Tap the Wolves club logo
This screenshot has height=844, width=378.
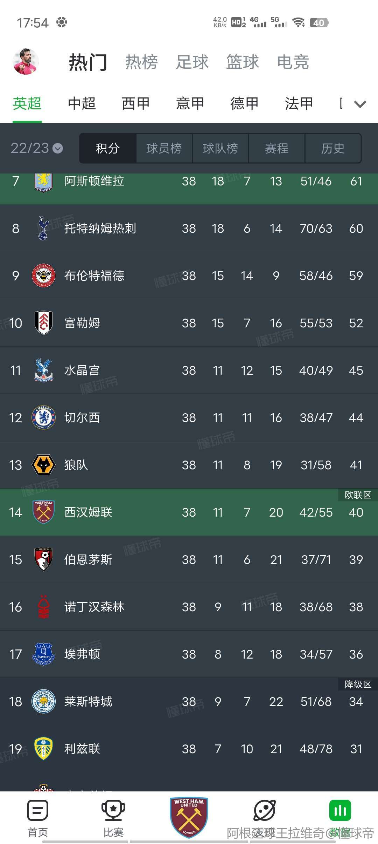point(43,465)
